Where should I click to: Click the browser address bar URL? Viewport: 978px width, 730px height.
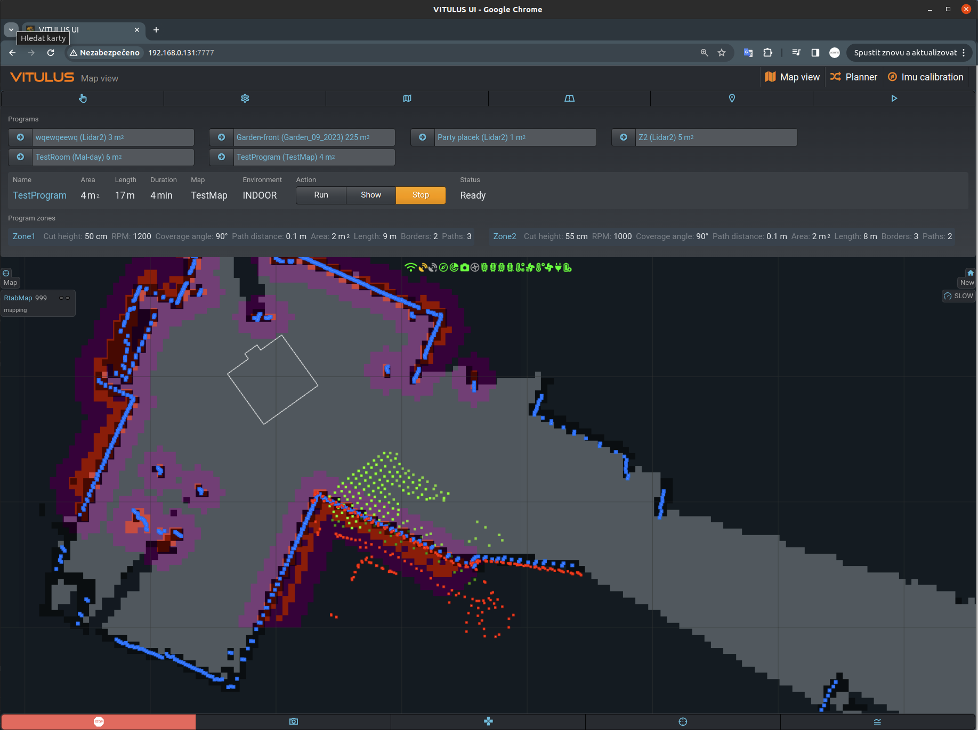pos(181,53)
